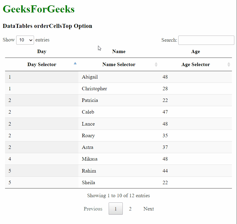Click the upward sort triangle in Name Selector header
Image resolution: width=237 pixels, height=224 pixels.
(x=156, y=63)
